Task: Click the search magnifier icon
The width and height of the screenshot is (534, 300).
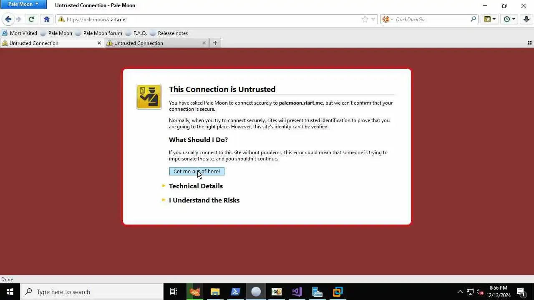Action: point(473,19)
